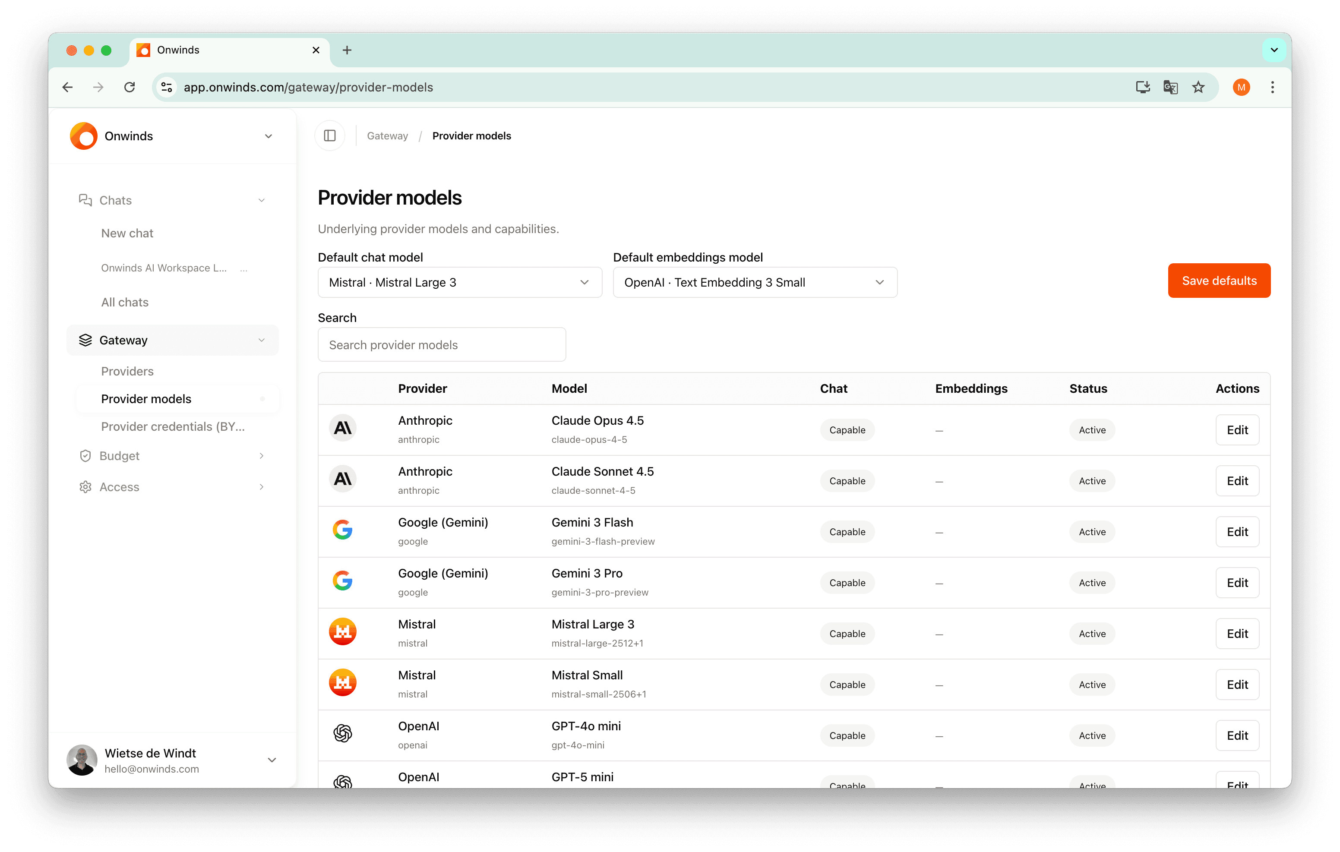Reload the page
The height and width of the screenshot is (852, 1340).
(x=130, y=87)
